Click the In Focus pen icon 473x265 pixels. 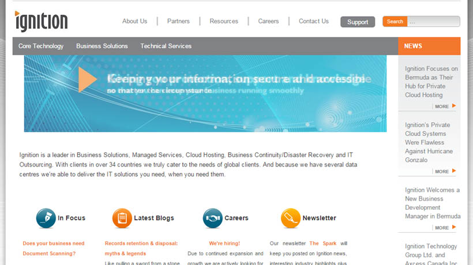46,218
